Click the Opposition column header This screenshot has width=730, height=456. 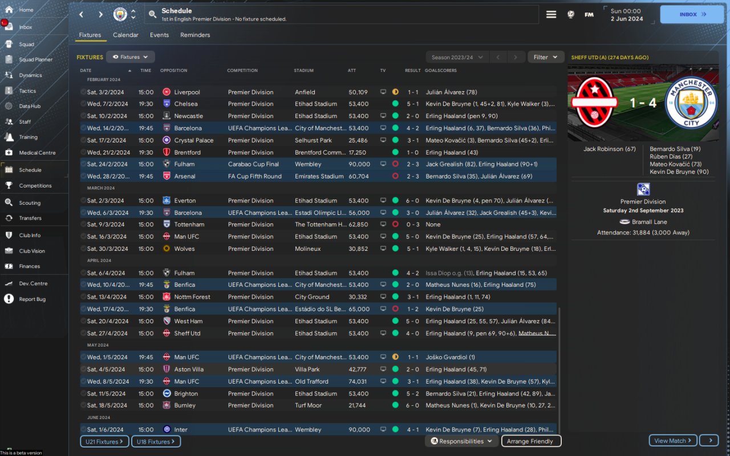coord(173,71)
